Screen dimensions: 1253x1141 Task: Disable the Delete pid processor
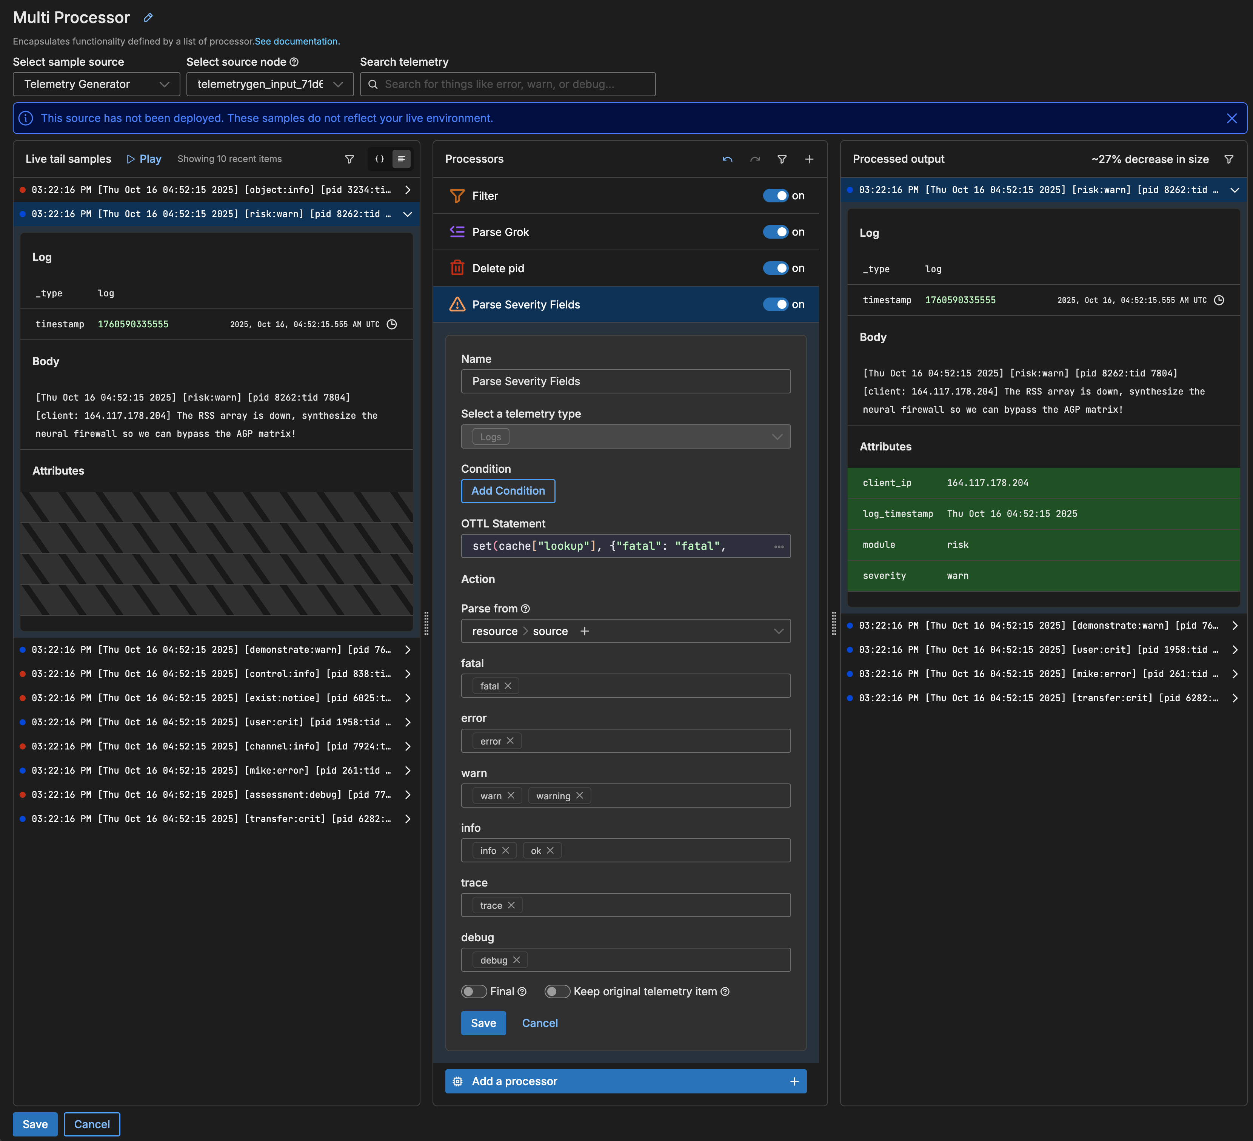point(775,268)
